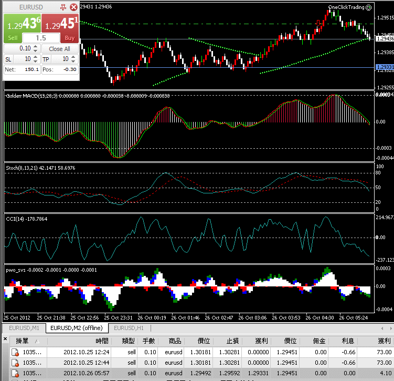Image resolution: width=394 pixels, height=381 pixels.
Task: Hit the green Sell button at 1.29436
Action: (22, 28)
